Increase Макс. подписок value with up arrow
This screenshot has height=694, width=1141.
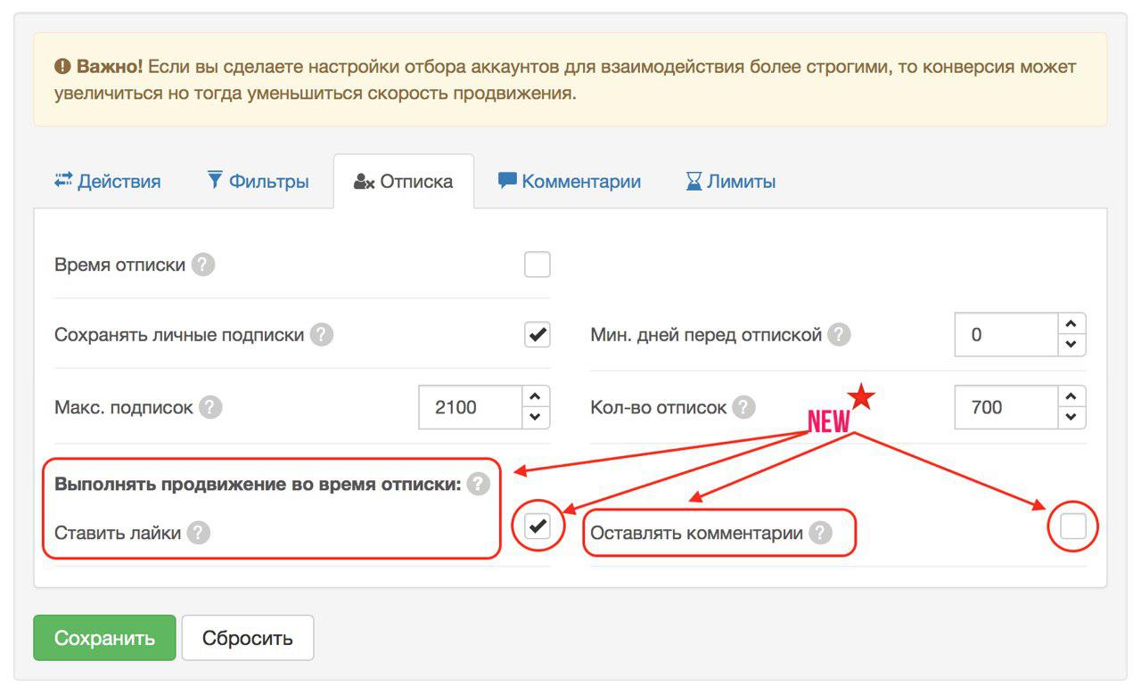click(x=535, y=396)
